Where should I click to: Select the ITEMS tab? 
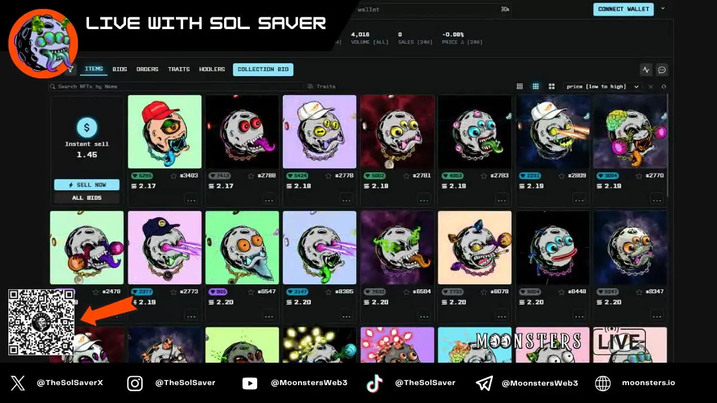pos(94,69)
